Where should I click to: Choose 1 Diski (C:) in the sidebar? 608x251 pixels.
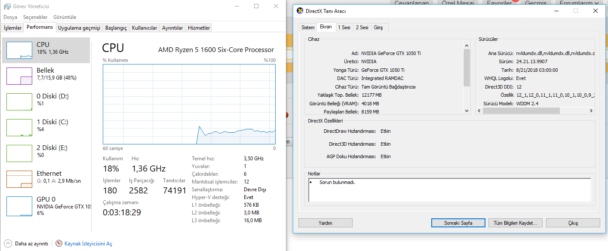point(46,128)
